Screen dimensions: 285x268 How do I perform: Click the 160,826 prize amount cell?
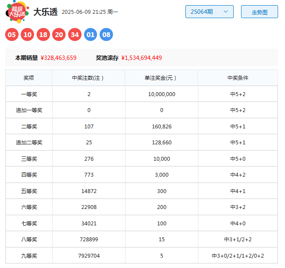click(162, 126)
